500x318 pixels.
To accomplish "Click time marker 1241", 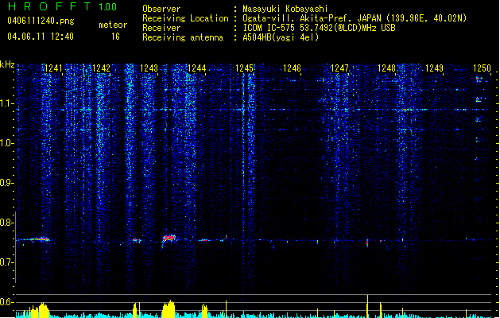I will 53,68.
